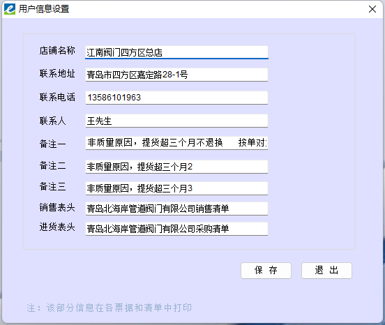Click the 联系地址 label
This screenshot has height=325, width=385.
(57, 73)
